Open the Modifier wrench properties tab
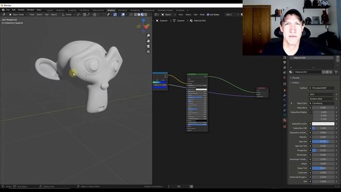The height and width of the screenshot is (192, 341). [285, 95]
